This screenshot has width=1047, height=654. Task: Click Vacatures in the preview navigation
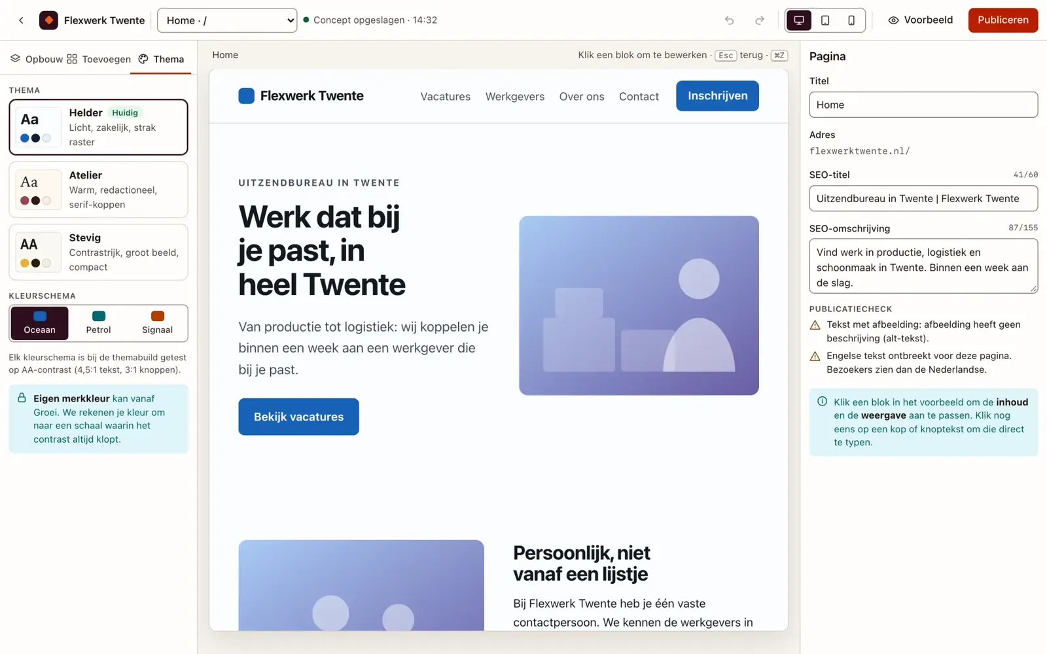[445, 96]
